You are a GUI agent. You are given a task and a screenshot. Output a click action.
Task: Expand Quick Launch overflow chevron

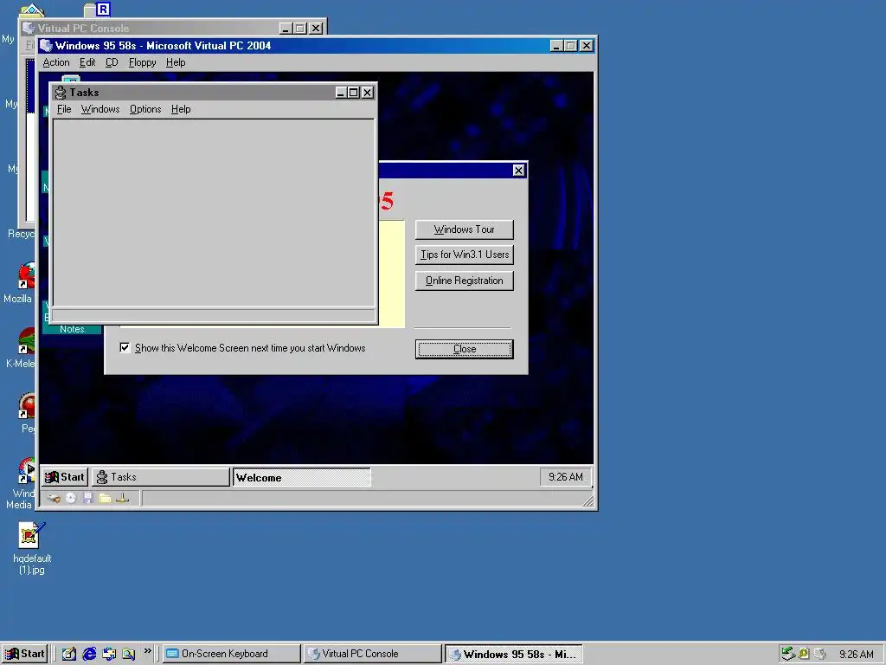(x=147, y=651)
